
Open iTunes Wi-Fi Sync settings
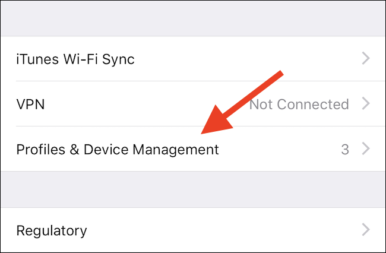tap(75, 59)
